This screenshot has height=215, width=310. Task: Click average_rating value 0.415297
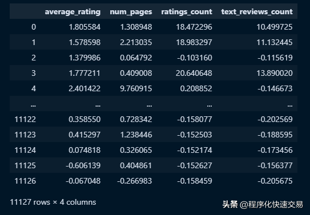tap(84, 135)
